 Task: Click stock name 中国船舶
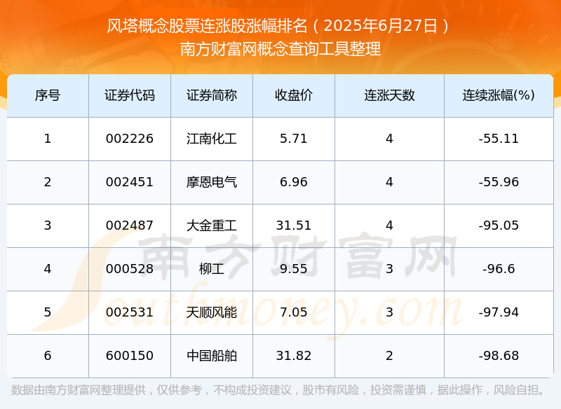212,356
